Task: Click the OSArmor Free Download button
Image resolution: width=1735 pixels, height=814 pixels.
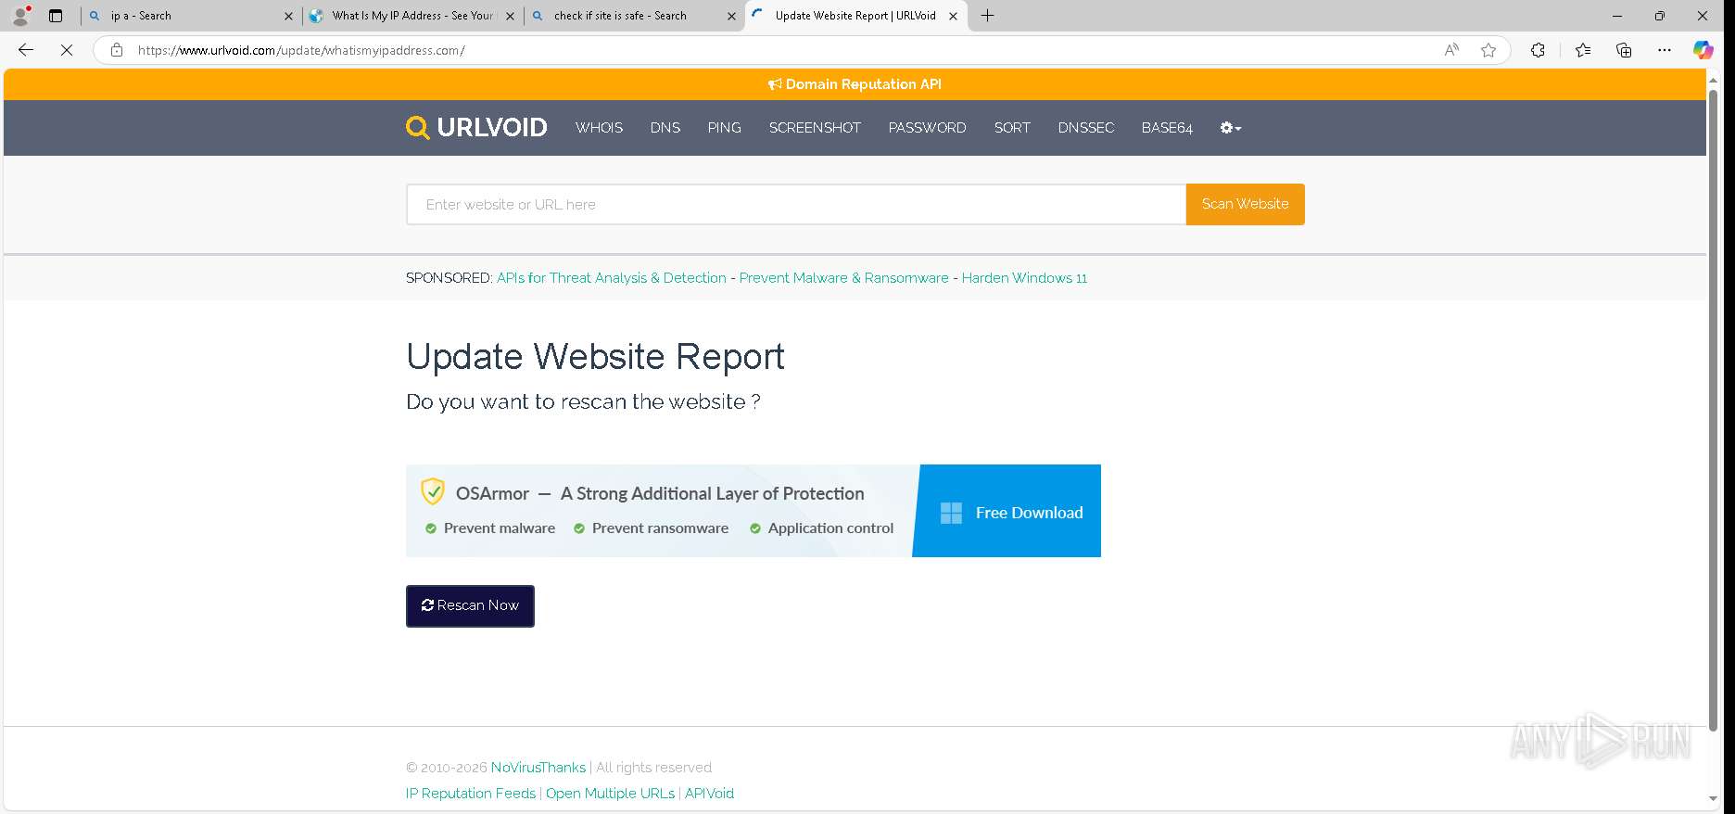Action: (1008, 512)
